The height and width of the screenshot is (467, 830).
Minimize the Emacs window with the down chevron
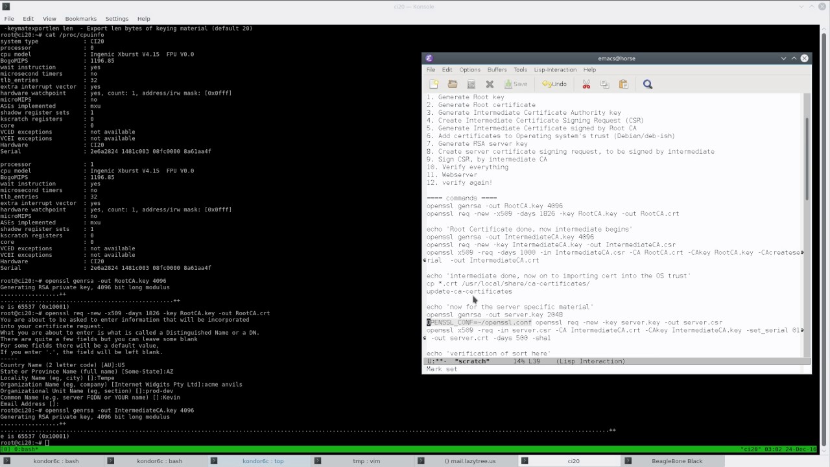point(783,58)
